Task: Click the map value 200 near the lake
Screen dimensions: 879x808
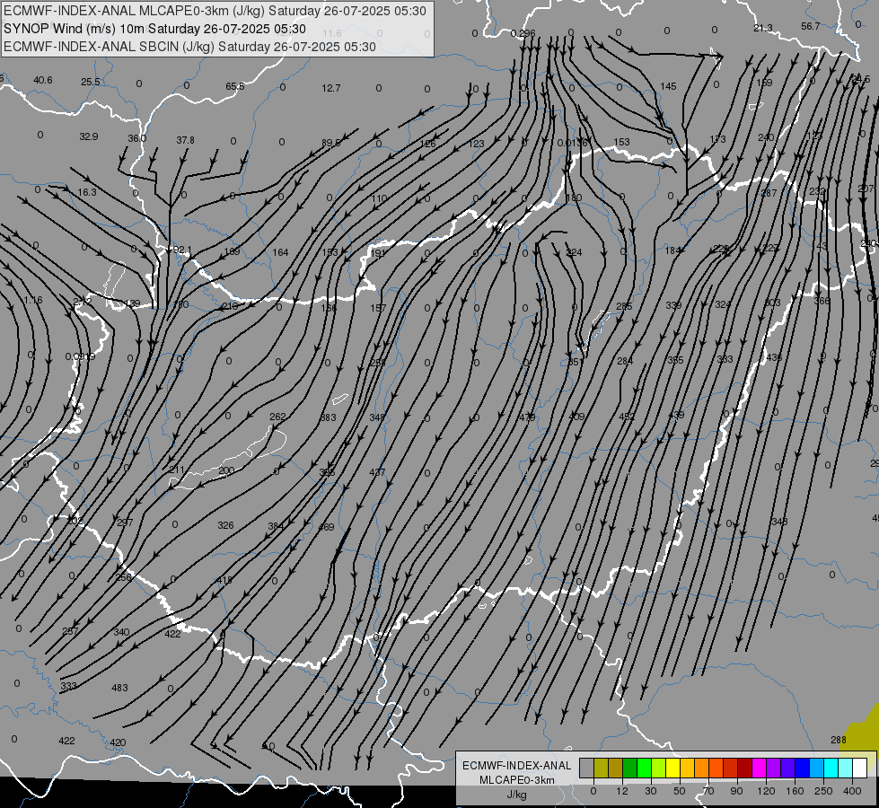Action: (226, 470)
